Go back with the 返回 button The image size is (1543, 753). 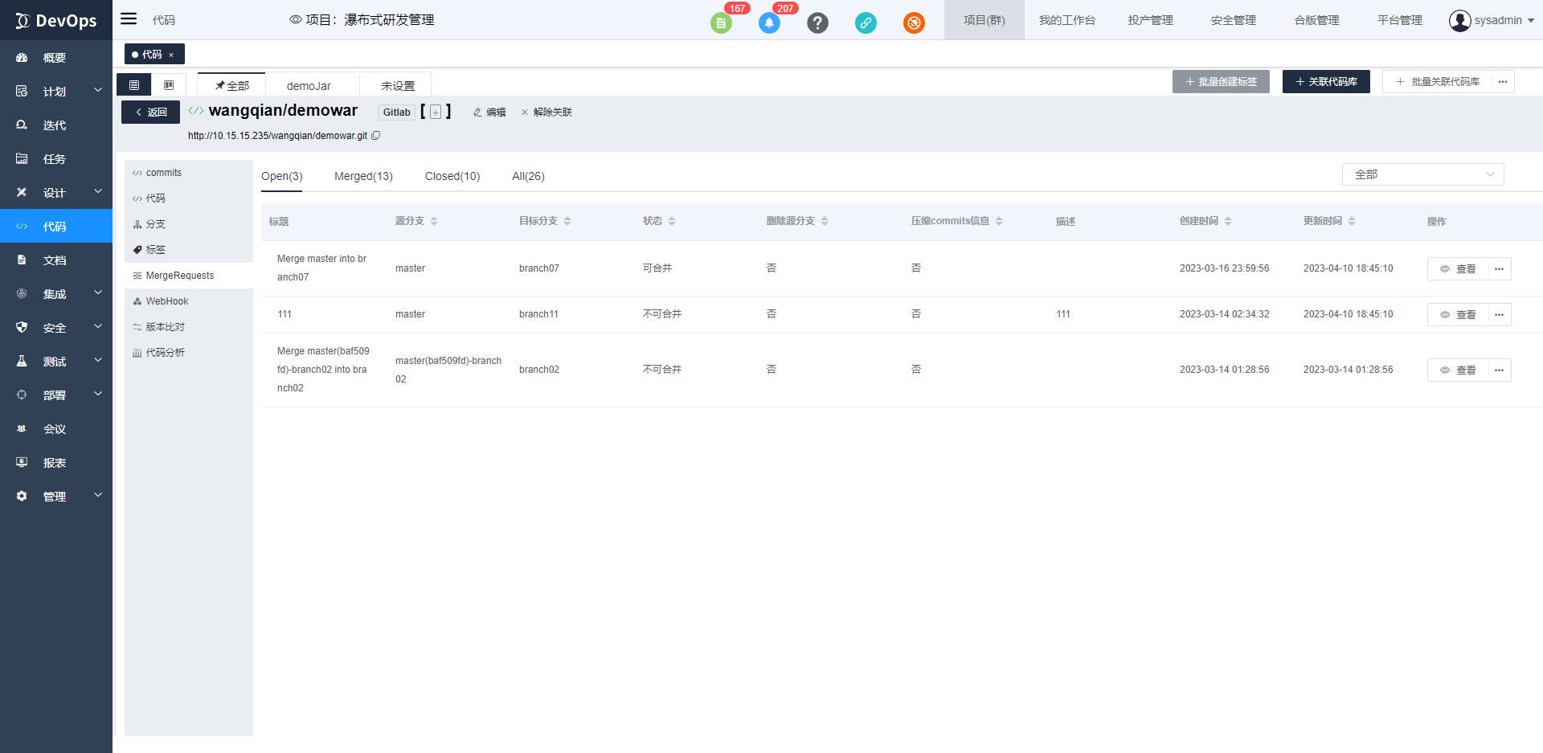151,113
